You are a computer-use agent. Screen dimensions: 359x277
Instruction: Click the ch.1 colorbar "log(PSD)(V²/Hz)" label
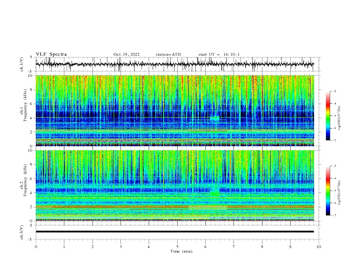(x=339, y=118)
